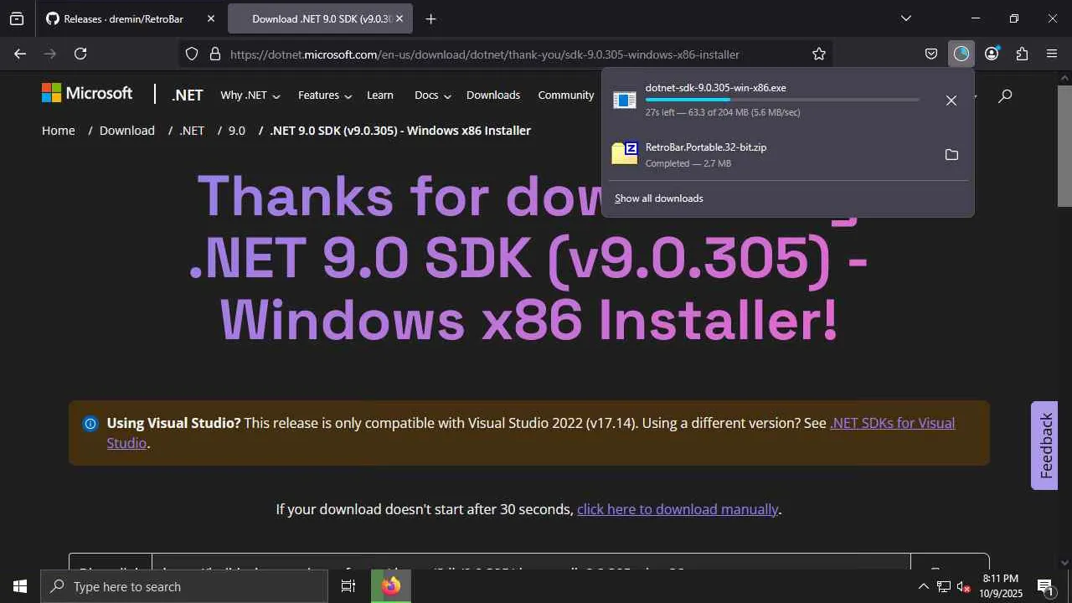Click the Home breadcrumb
Viewport: 1072px width, 603px height.
[x=59, y=131]
